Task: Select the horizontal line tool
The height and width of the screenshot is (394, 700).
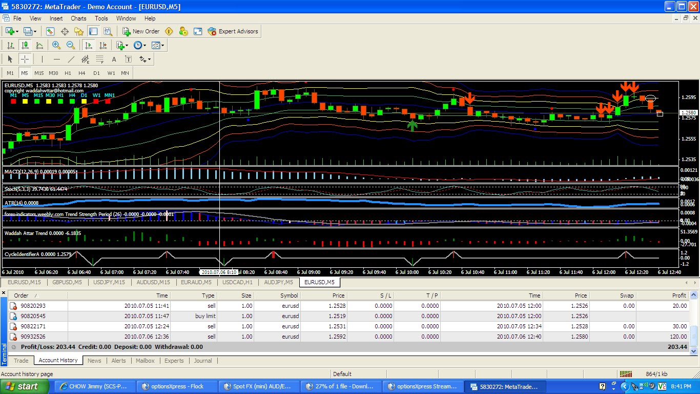Action: (x=57, y=59)
